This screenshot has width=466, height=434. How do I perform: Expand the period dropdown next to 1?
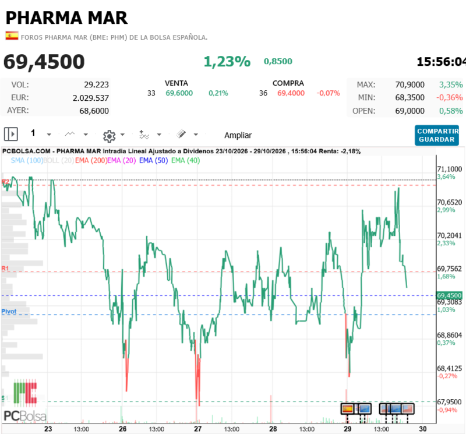coord(49,135)
